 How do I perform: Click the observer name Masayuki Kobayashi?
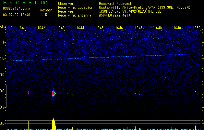(116, 4)
